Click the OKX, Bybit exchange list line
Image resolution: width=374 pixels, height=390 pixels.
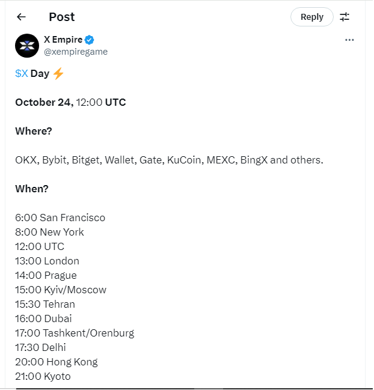point(169,160)
